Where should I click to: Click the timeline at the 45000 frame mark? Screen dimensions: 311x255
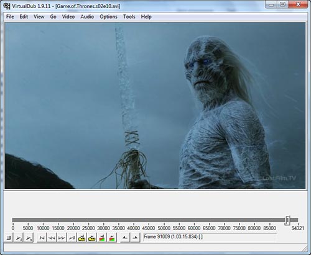pos(149,220)
